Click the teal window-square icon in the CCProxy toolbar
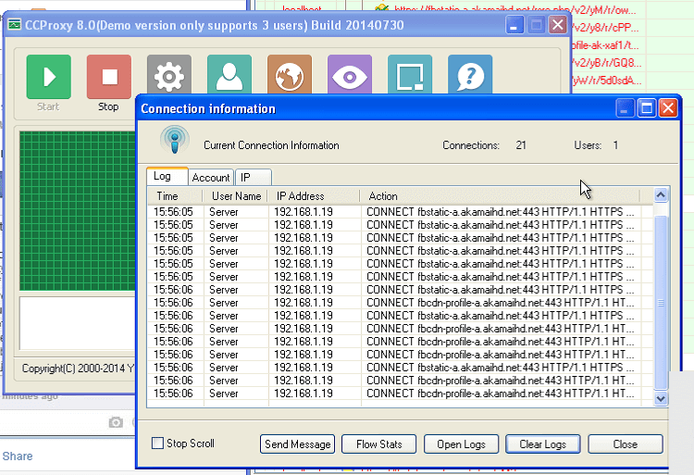The height and width of the screenshot is (475, 694). click(410, 74)
